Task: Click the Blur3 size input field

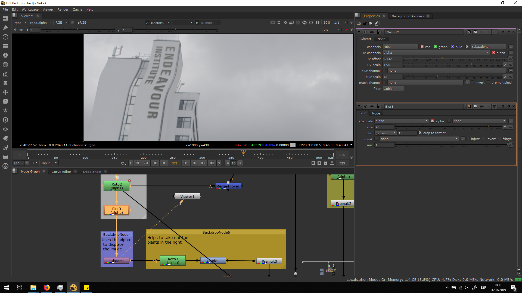Action: 384,127
